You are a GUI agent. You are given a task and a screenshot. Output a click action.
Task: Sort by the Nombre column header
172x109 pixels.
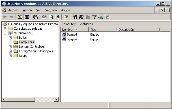[75, 30]
